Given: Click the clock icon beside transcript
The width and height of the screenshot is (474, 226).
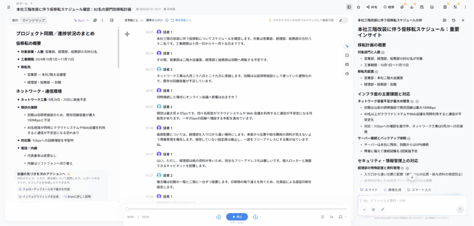Looking at the screenshot, I should pos(347,73).
